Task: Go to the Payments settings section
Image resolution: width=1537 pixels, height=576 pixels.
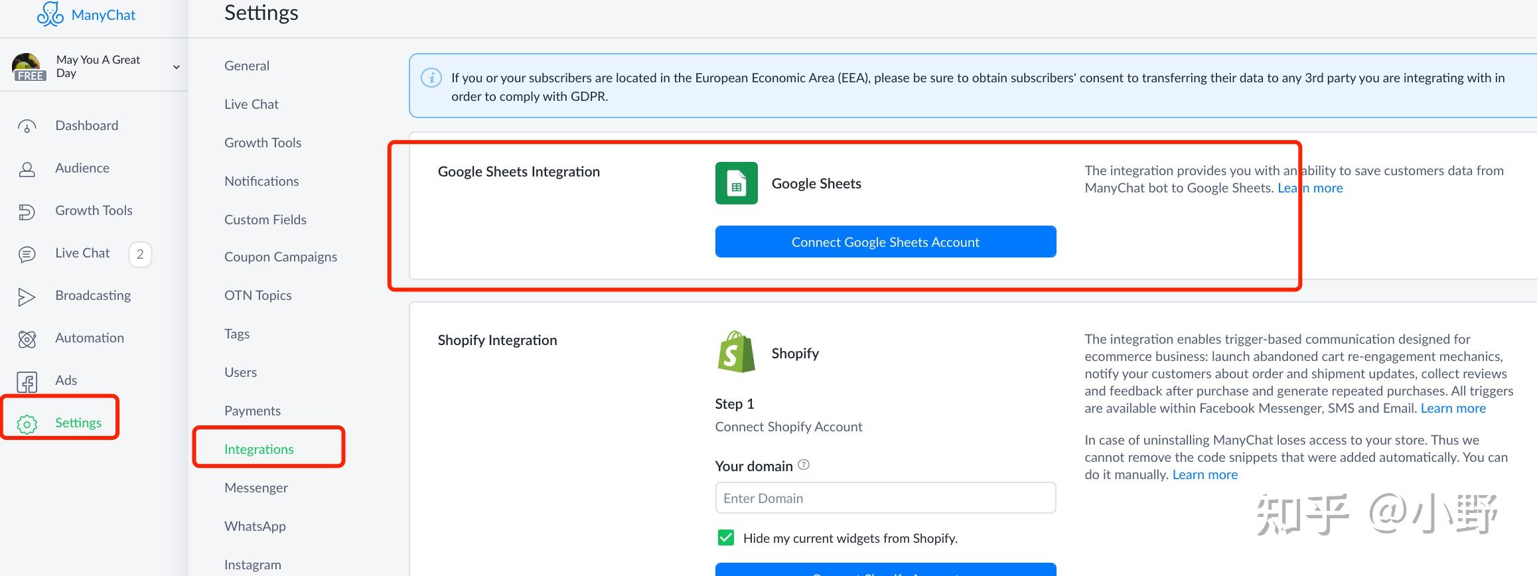Action: (x=252, y=411)
